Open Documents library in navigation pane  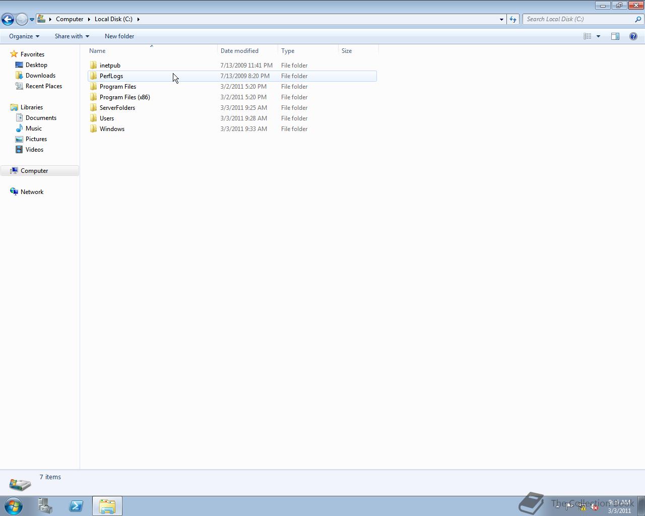click(x=41, y=118)
